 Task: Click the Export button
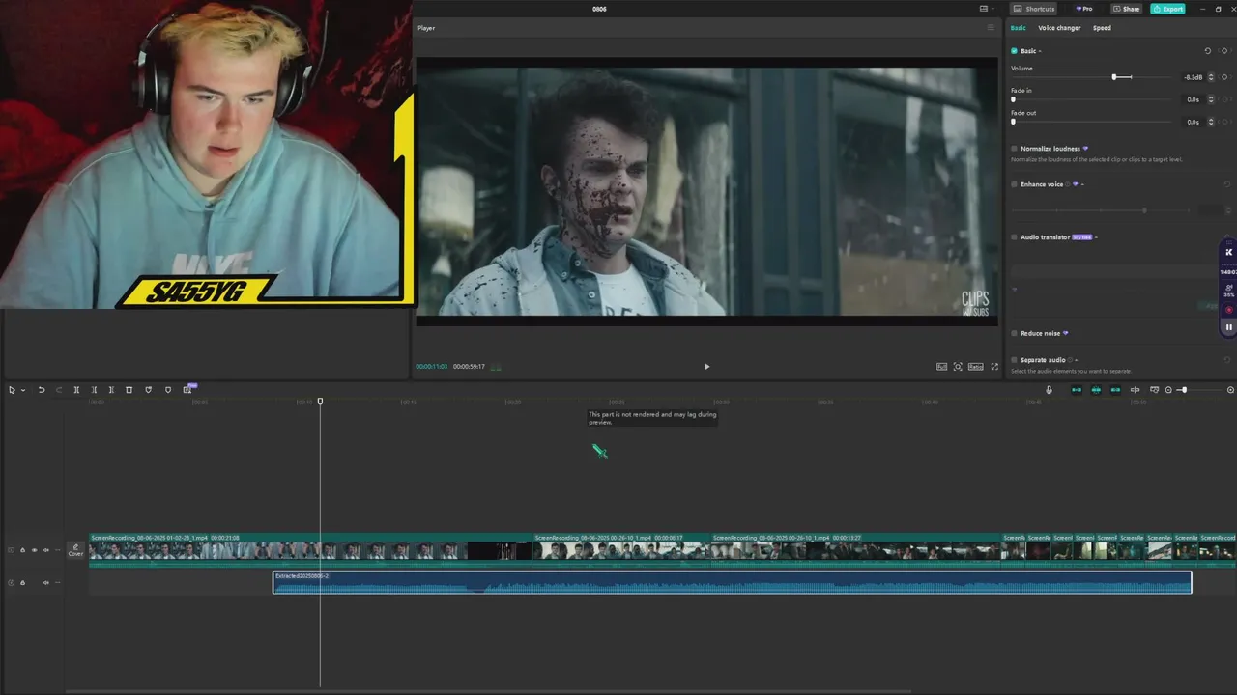pos(1167,9)
